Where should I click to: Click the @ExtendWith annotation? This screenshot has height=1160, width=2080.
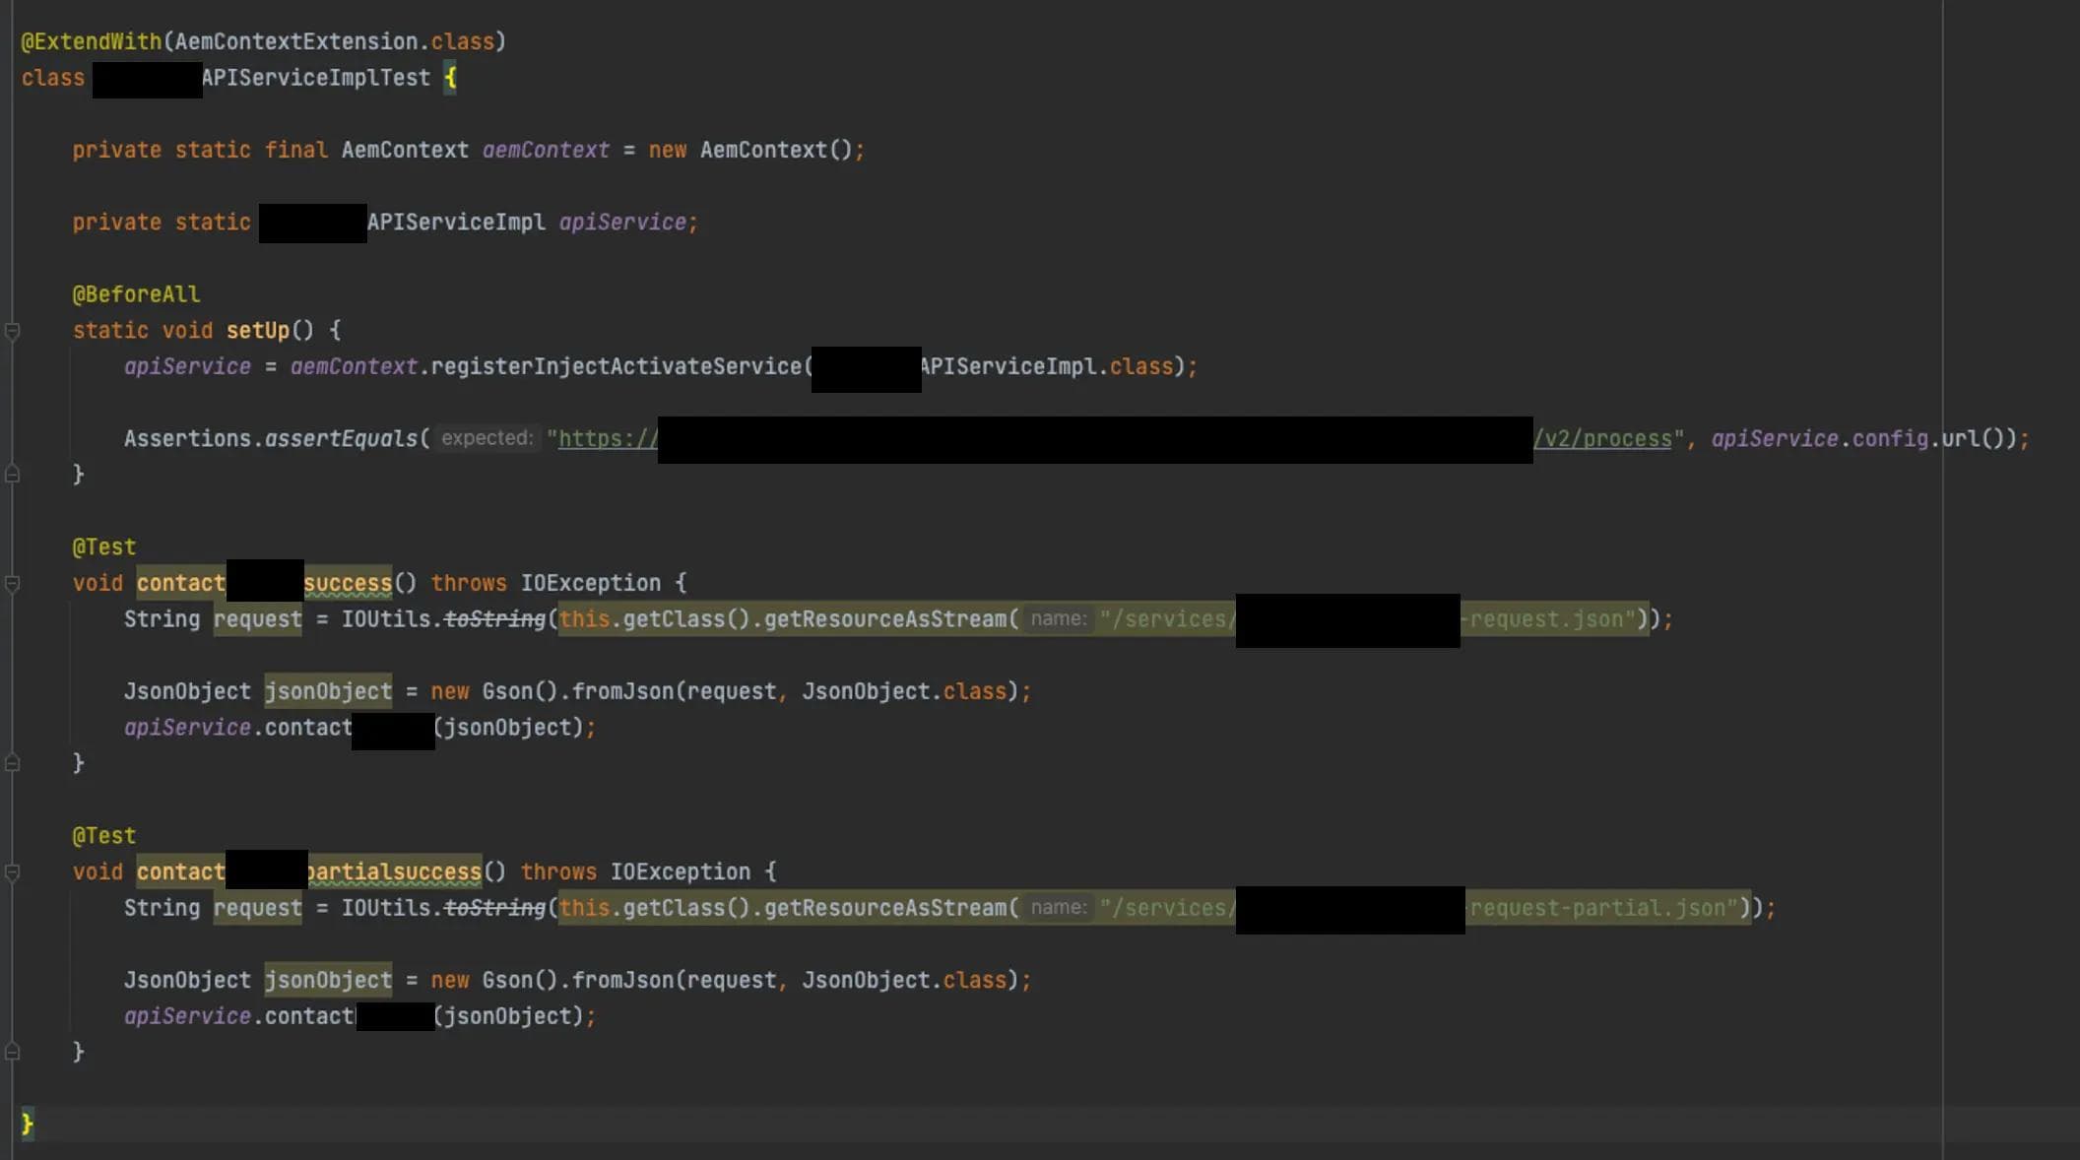click(91, 41)
